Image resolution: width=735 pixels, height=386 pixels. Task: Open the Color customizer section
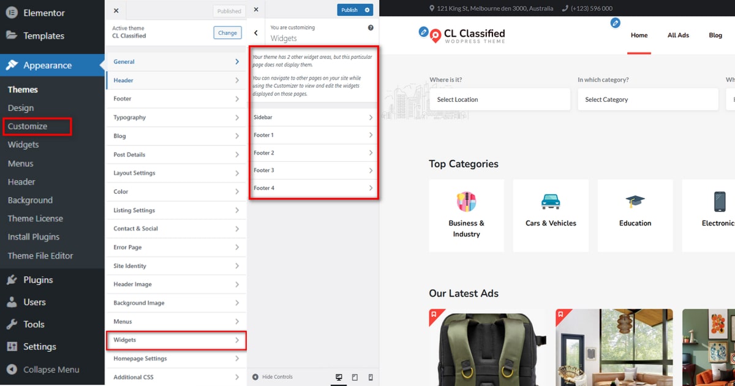point(176,192)
